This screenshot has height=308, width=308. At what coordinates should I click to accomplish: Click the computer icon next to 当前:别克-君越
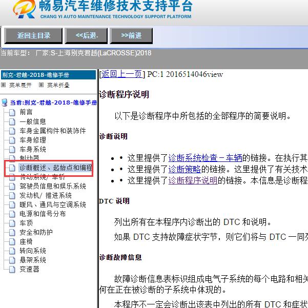(5, 102)
